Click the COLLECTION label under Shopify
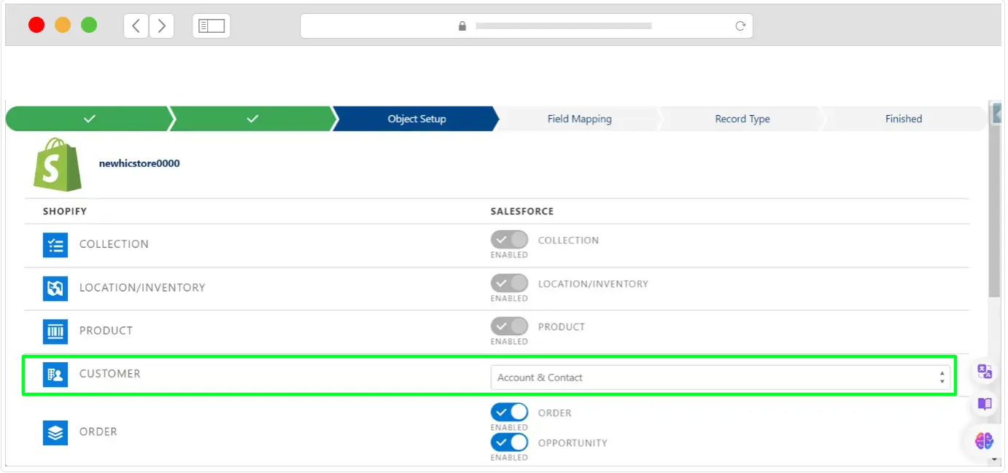The width and height of the screenshot is (1008, 473). tap(114, 244)
